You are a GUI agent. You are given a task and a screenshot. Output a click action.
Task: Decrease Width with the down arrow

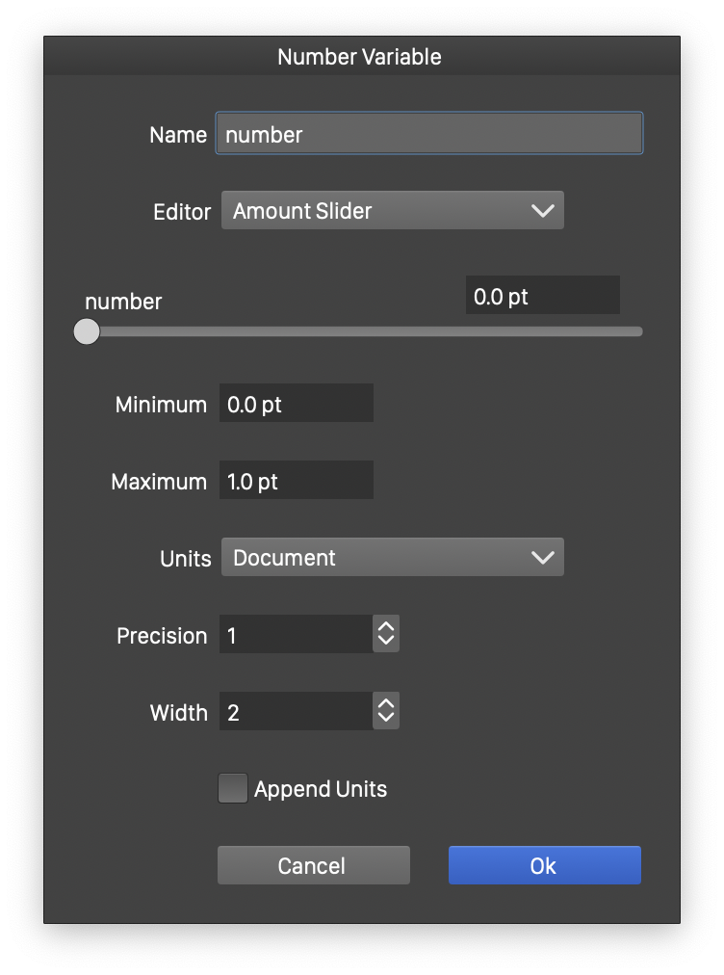[x=386, y=720]
